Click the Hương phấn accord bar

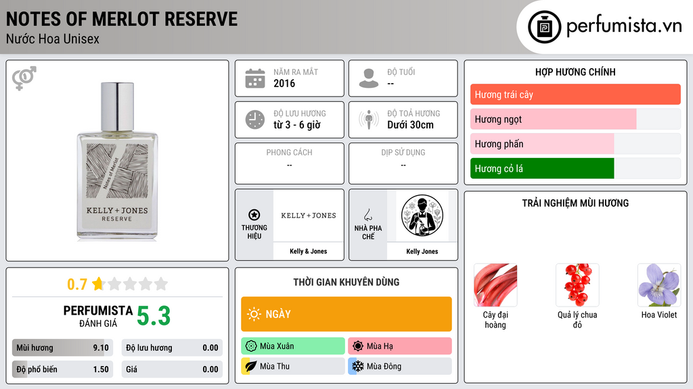click(x=575, y=144)
